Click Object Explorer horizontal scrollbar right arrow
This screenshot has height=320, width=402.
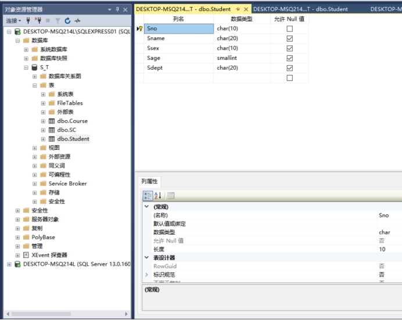(126, 314)
